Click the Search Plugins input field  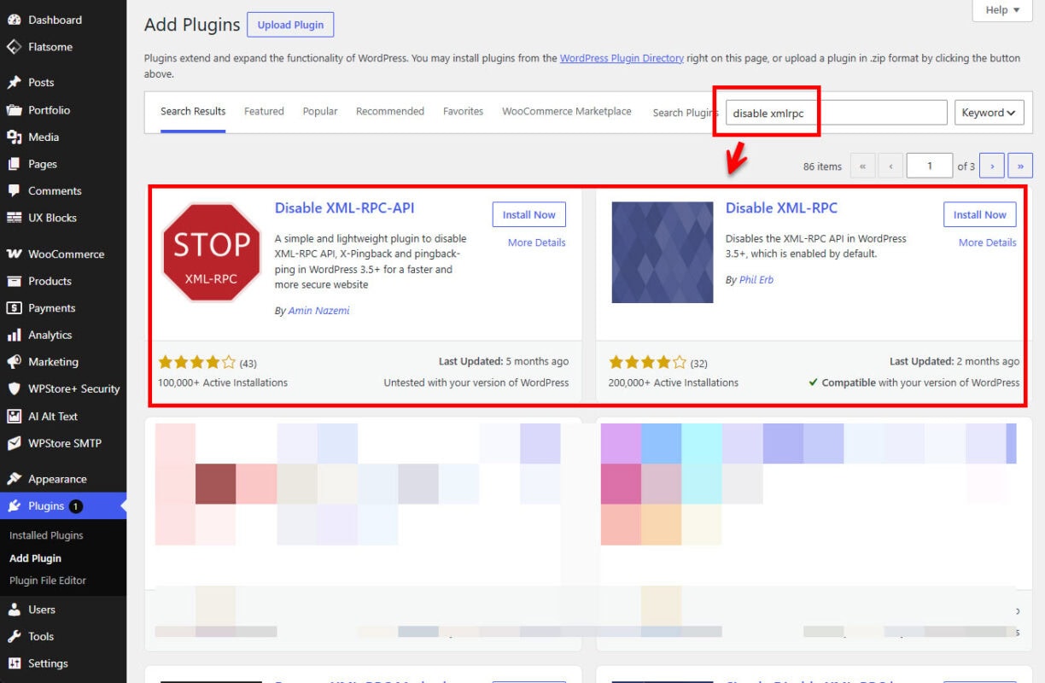pos(837,113)
